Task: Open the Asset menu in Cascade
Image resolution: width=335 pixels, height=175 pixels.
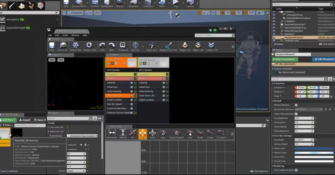Action: 65,35
